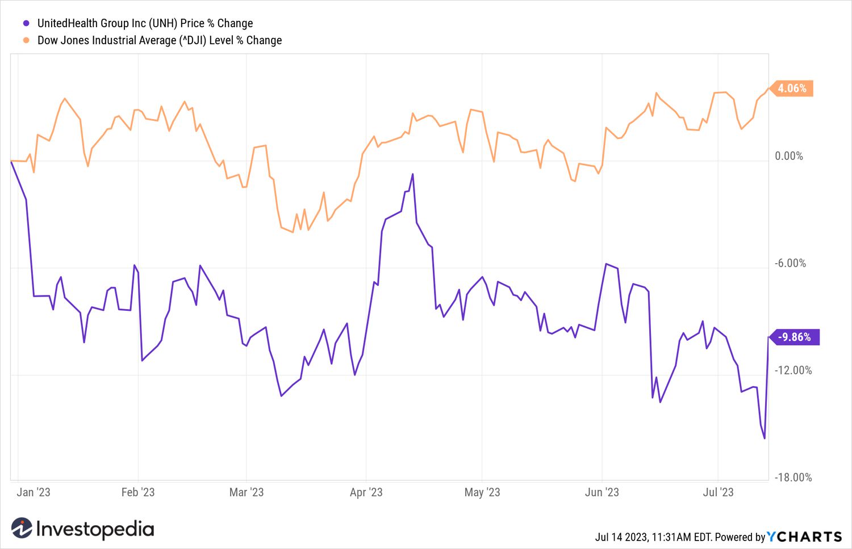Click the orange 4.06% value tag
852x549 pixels.
point(791,88)
